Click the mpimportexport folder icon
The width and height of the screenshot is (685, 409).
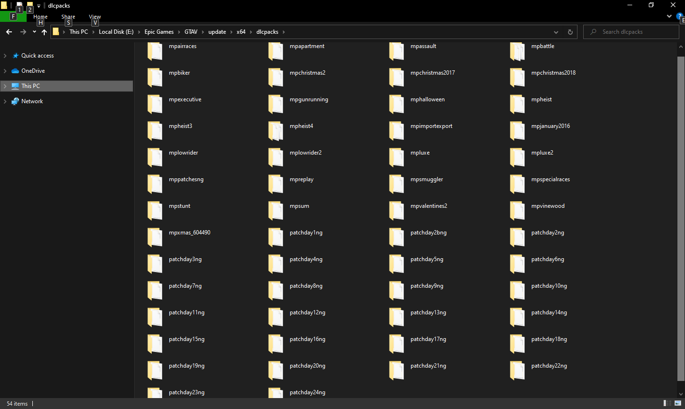(396, 130)
